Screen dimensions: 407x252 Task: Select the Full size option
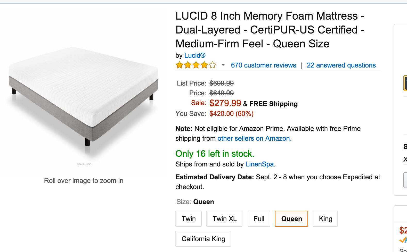[x=259, y=219]
